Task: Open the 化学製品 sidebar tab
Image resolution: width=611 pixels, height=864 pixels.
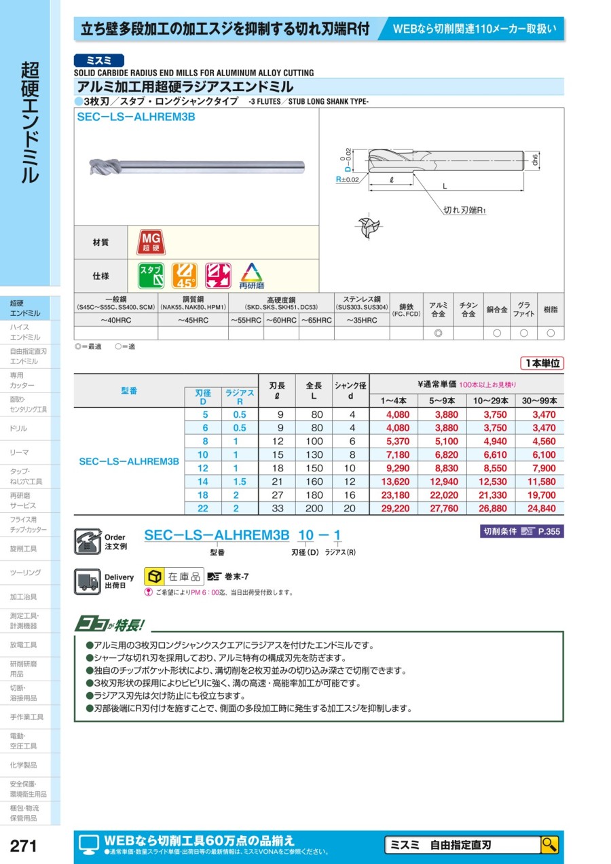Action: pyautogui.click(x=30, y=765)
